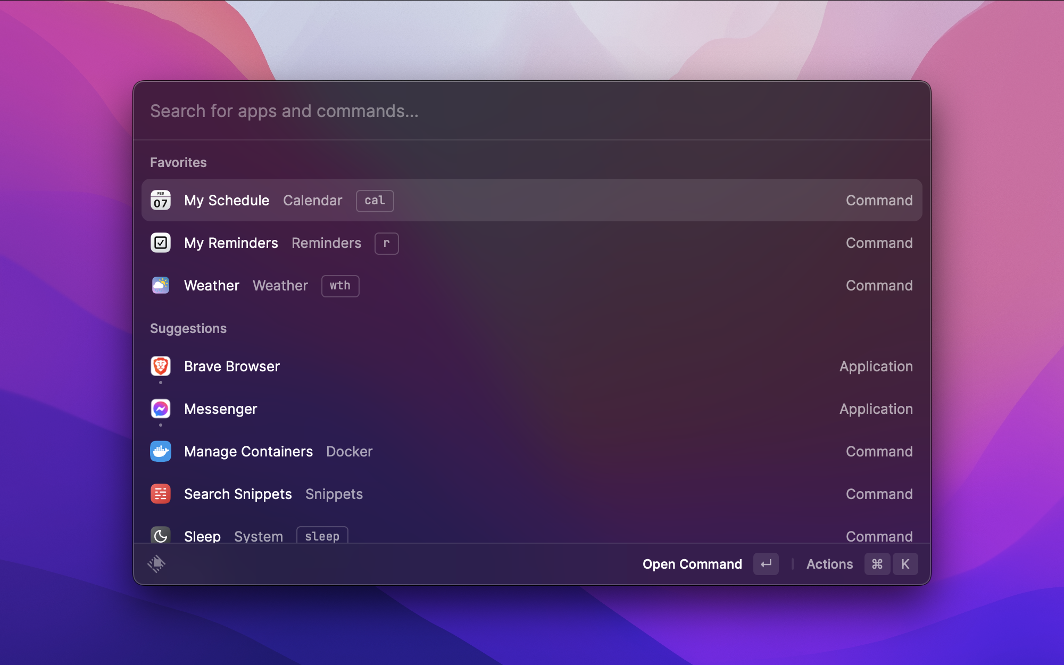This screenshot has height=665, width=1064.
Task: Click the 'cal' alias tag
Action: tap(375, 201)
